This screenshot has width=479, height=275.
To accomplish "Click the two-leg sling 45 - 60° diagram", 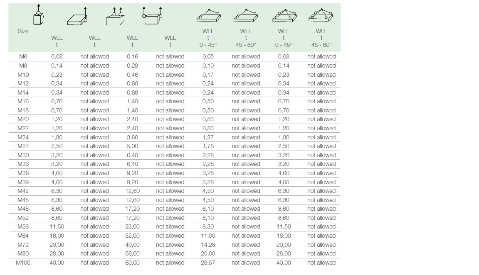I will (246, 17).
